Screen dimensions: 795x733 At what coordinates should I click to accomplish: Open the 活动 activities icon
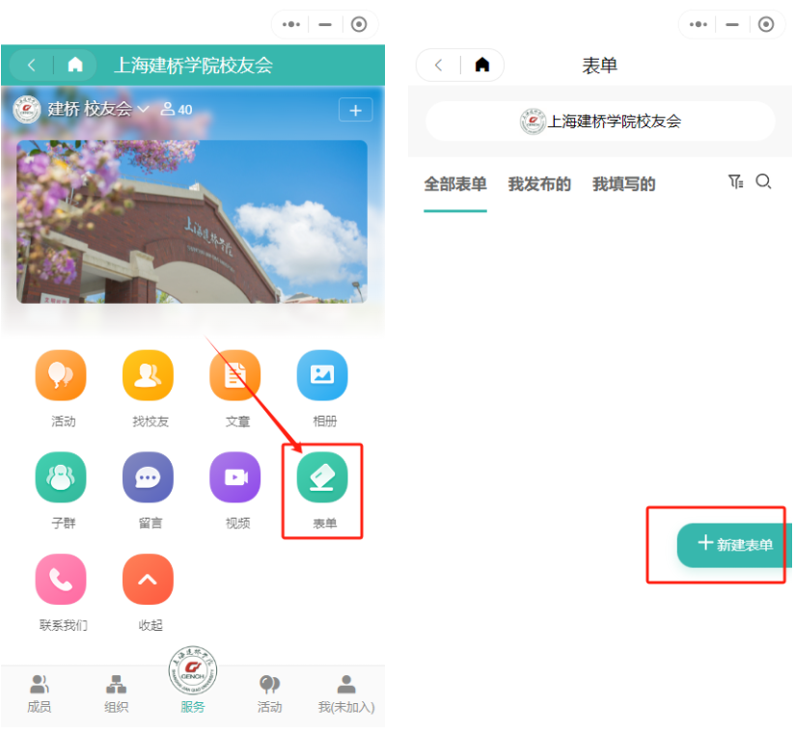60,375
